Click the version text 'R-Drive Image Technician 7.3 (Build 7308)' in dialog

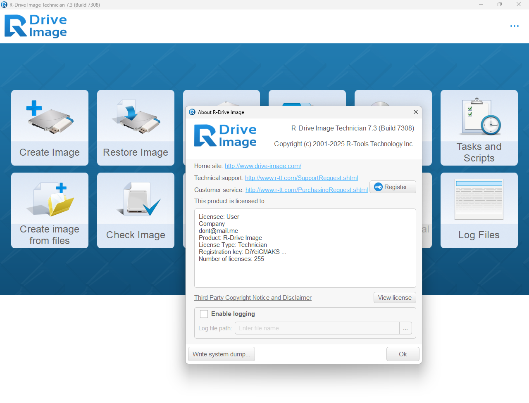point(353,128)
